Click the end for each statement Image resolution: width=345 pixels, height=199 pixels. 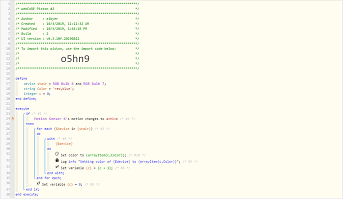tap(49, 178)
